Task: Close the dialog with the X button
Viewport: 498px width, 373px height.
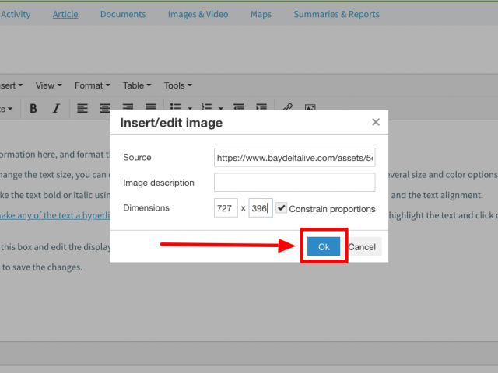Action: (x=376, y=122)
